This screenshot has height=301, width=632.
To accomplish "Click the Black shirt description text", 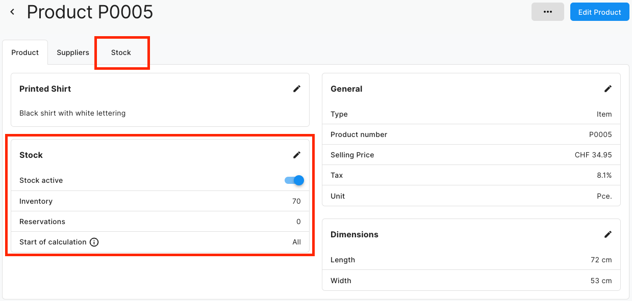I will point(72,113).
